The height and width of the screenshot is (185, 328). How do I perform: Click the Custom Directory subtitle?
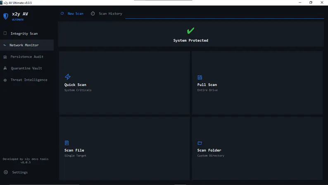pos(211,156)
